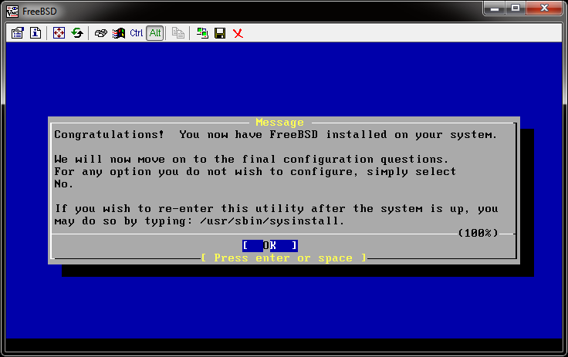Image resolution: width=568 pixels, height=357 pixels.
Task: Maximize the FreeBSD VNC window
Action: (516, 8)
